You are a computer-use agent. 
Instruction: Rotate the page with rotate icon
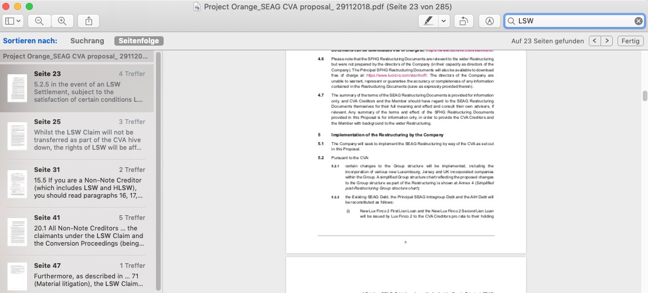pyautogui.click(x=464, y=21)
